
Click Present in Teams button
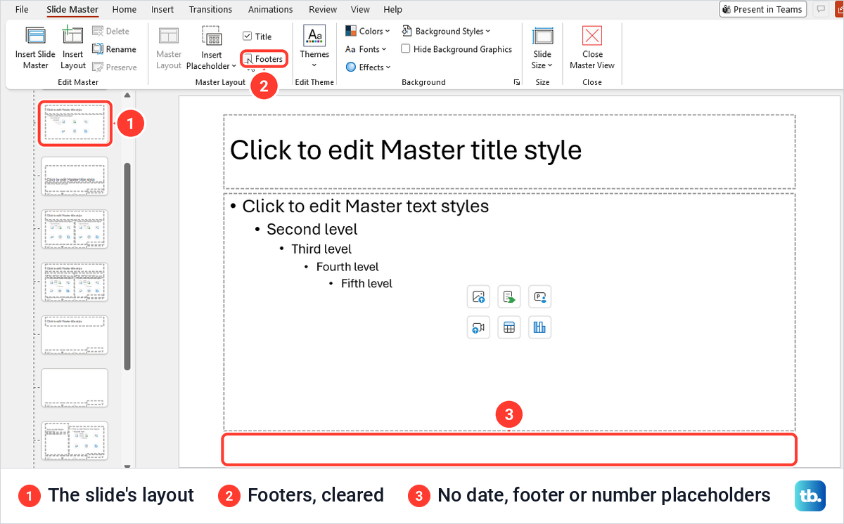pos(762,9)
